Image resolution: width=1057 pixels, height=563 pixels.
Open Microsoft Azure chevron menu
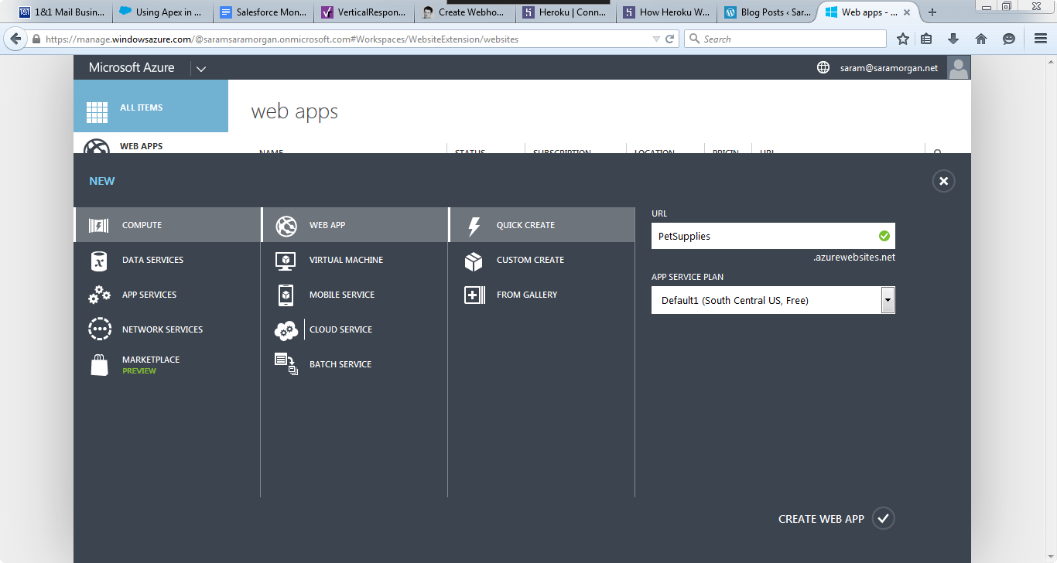(201, 69)
